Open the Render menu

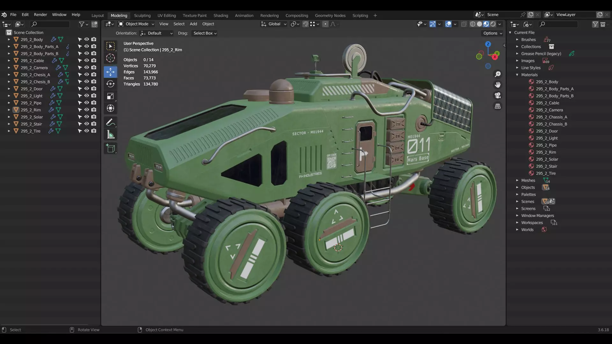pyautogui.click(x=40, y=15)
